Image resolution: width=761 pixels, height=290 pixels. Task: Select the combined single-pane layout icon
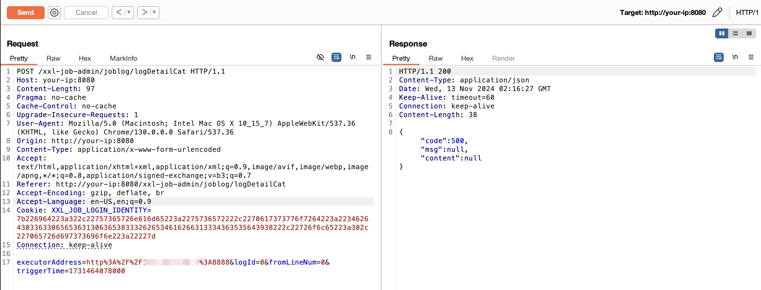pyautogui.click(x=749, y=33)
